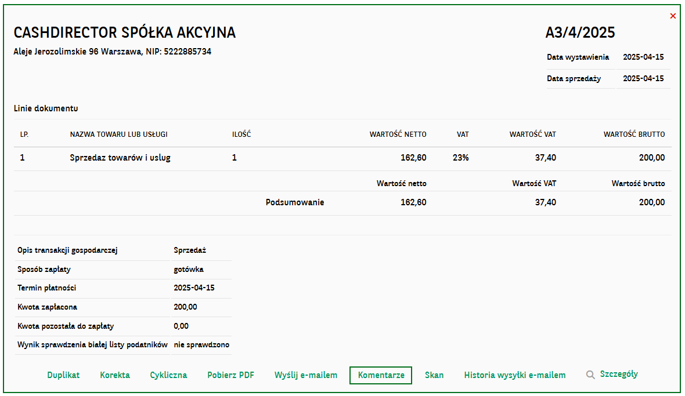Click Kwota pozostała do zapłaty label

66,326
